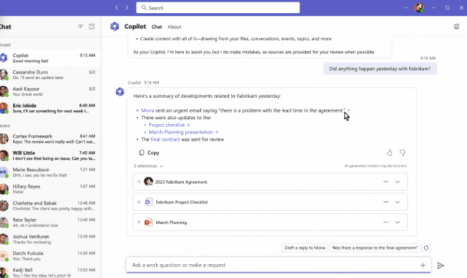Viewport: 467px width, 278px height.
Task: Open more options for March Planning
Action: (386, 223)
